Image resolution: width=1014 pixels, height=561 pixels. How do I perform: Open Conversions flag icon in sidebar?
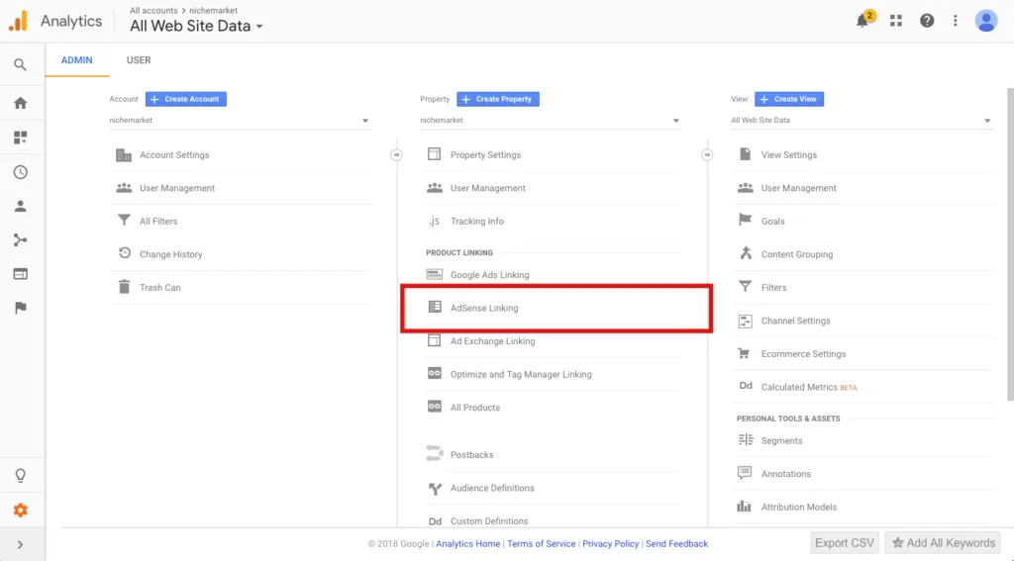(20, 308)
